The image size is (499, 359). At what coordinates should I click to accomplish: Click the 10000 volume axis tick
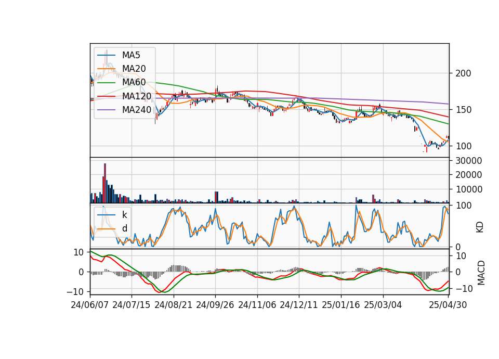[468, 189]
